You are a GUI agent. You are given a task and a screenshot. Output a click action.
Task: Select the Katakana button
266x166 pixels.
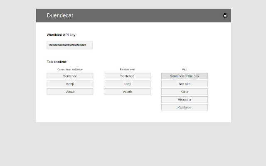coord(185,107)
